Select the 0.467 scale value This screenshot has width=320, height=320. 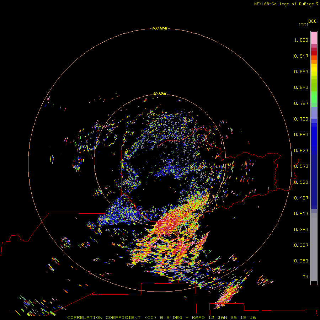tap(301, 198)
